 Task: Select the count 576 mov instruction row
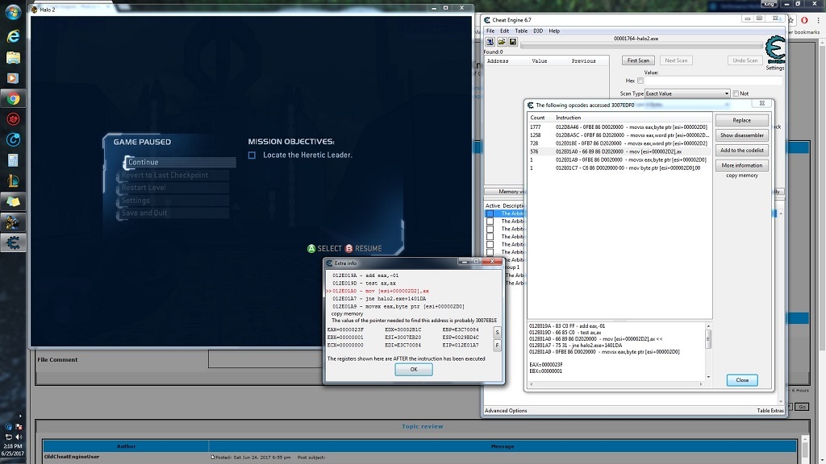click(619, 151)
